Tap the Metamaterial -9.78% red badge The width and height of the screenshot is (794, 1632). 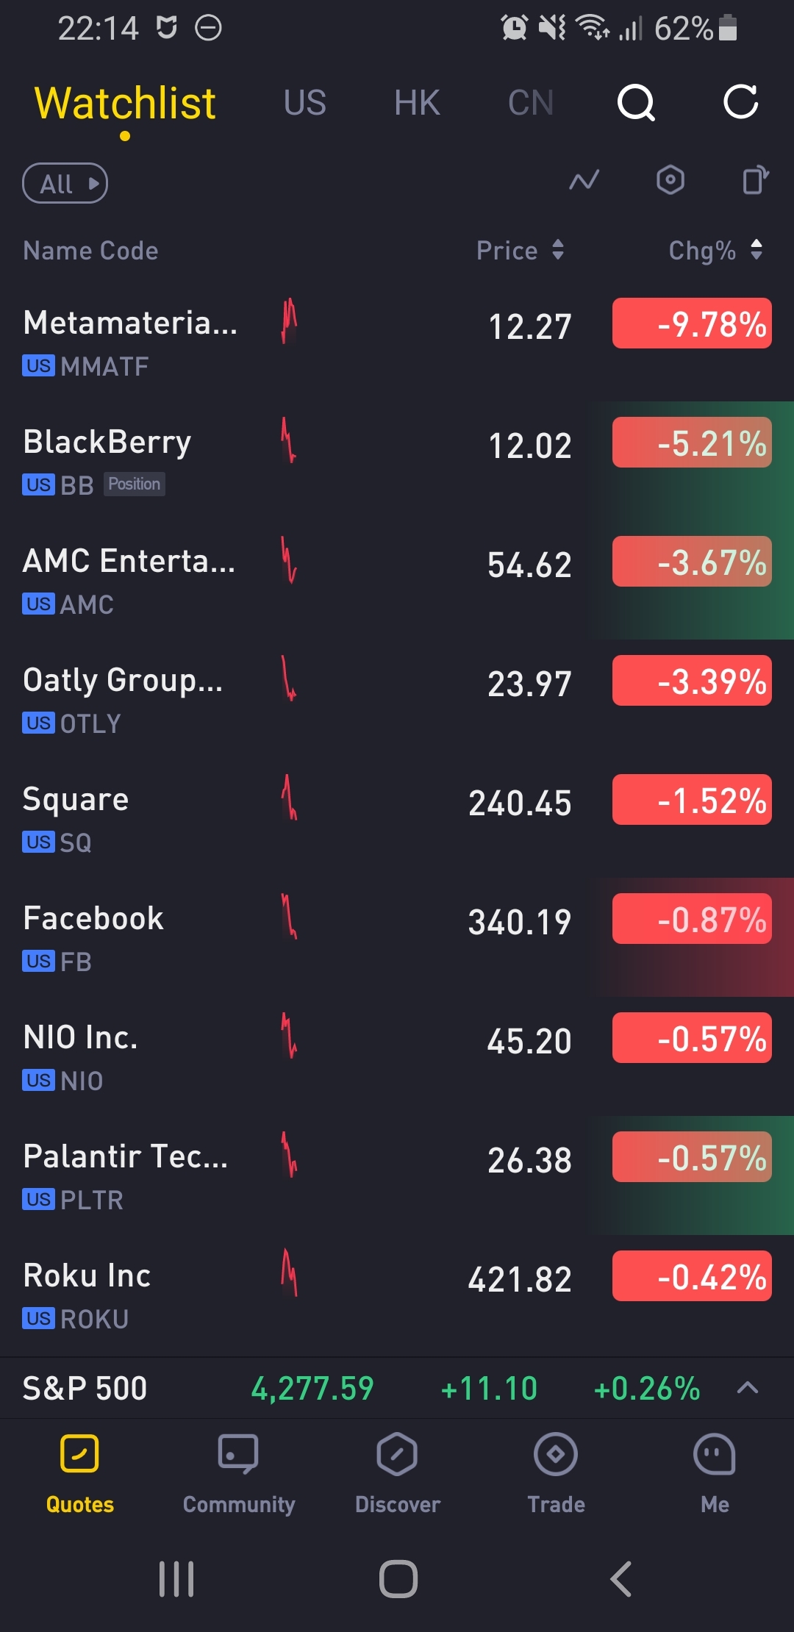tap(692, 323)
